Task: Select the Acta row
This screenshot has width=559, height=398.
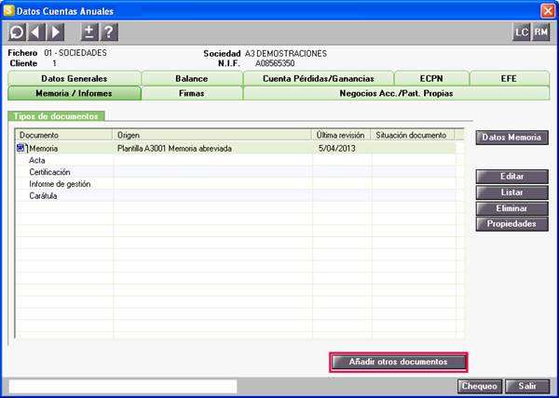Action: (236, 161)
